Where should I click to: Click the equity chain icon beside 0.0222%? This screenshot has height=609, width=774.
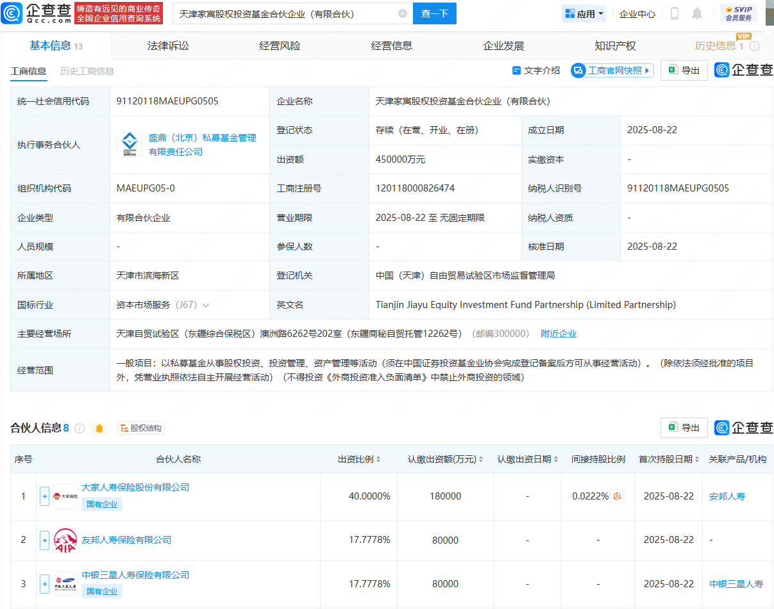617,496
